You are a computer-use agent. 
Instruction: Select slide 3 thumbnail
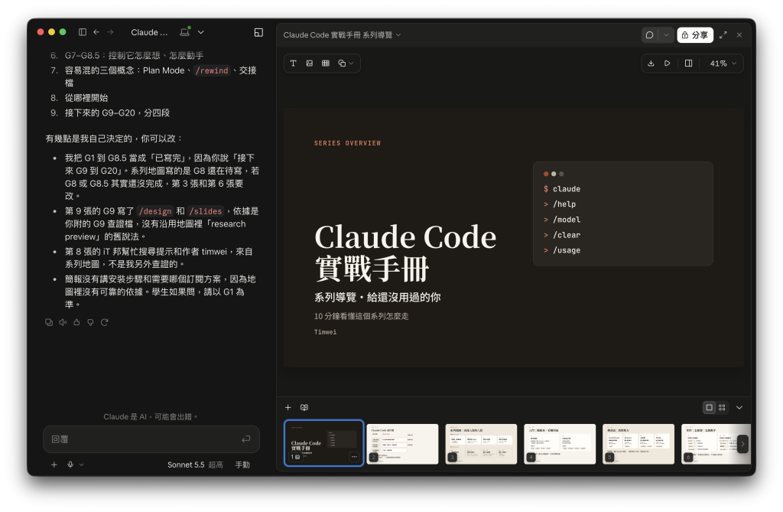[482, 444]
